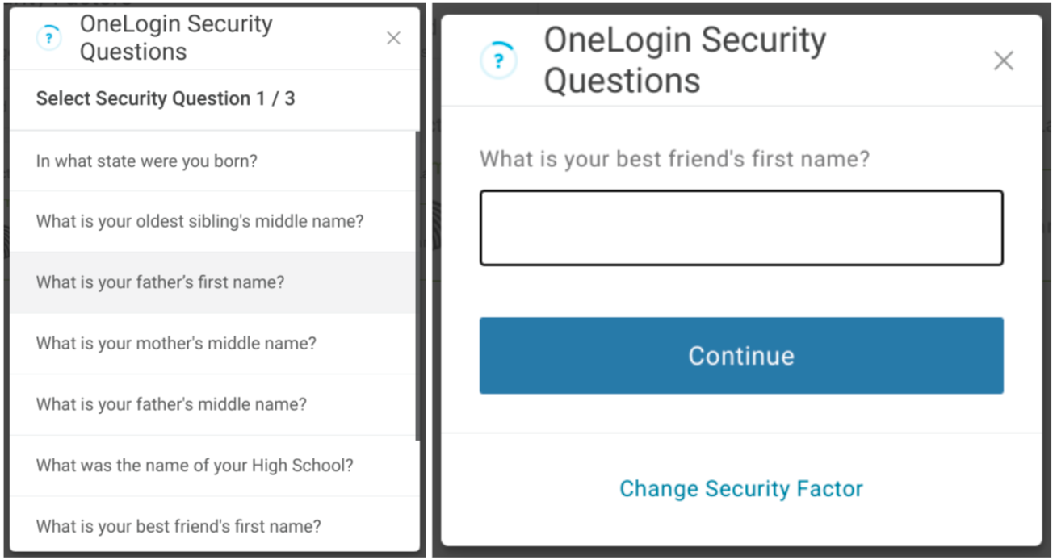Screen dimensions: 1057x560
Task: Click inside the answer input box
Action: coord(740,227)
